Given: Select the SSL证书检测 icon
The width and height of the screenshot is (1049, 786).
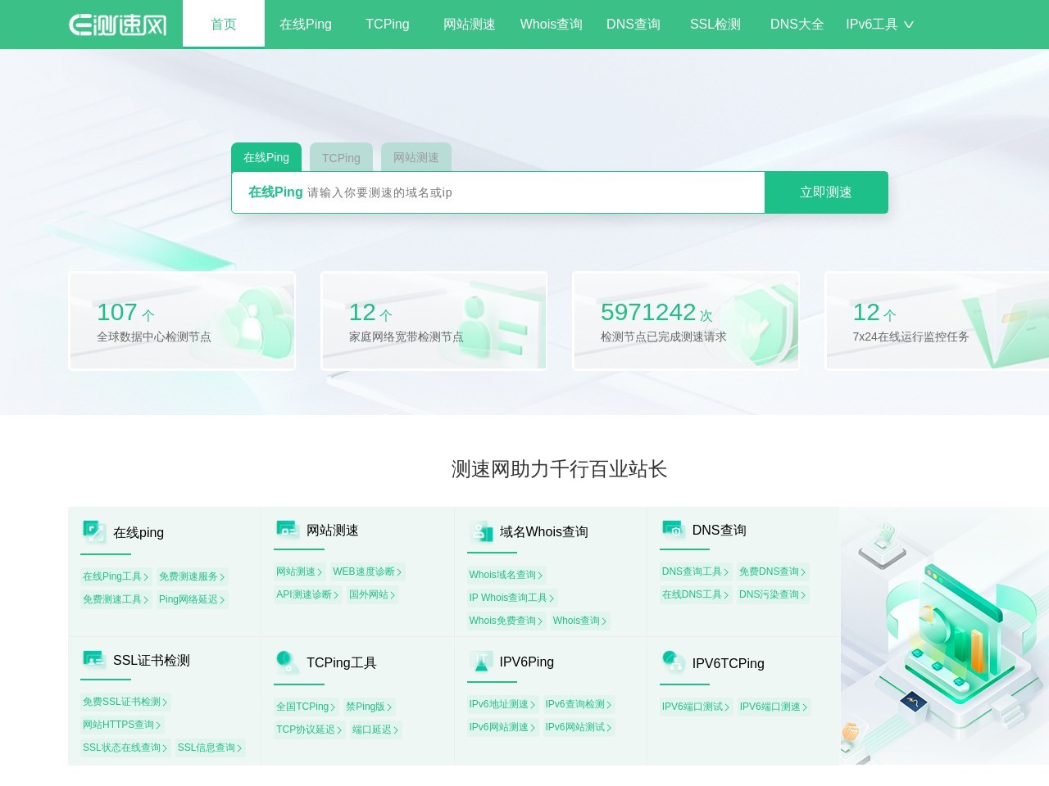Looking at the screenshot, I should [93, 659].
